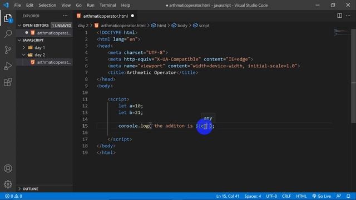Open the Source Control view icon
Viewport: 356px width, 200px height.
pyautogui.click(x=8, y=49)
